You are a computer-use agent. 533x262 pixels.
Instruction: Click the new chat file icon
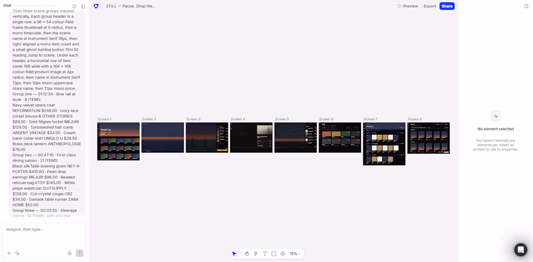click(x=75, y=6)
